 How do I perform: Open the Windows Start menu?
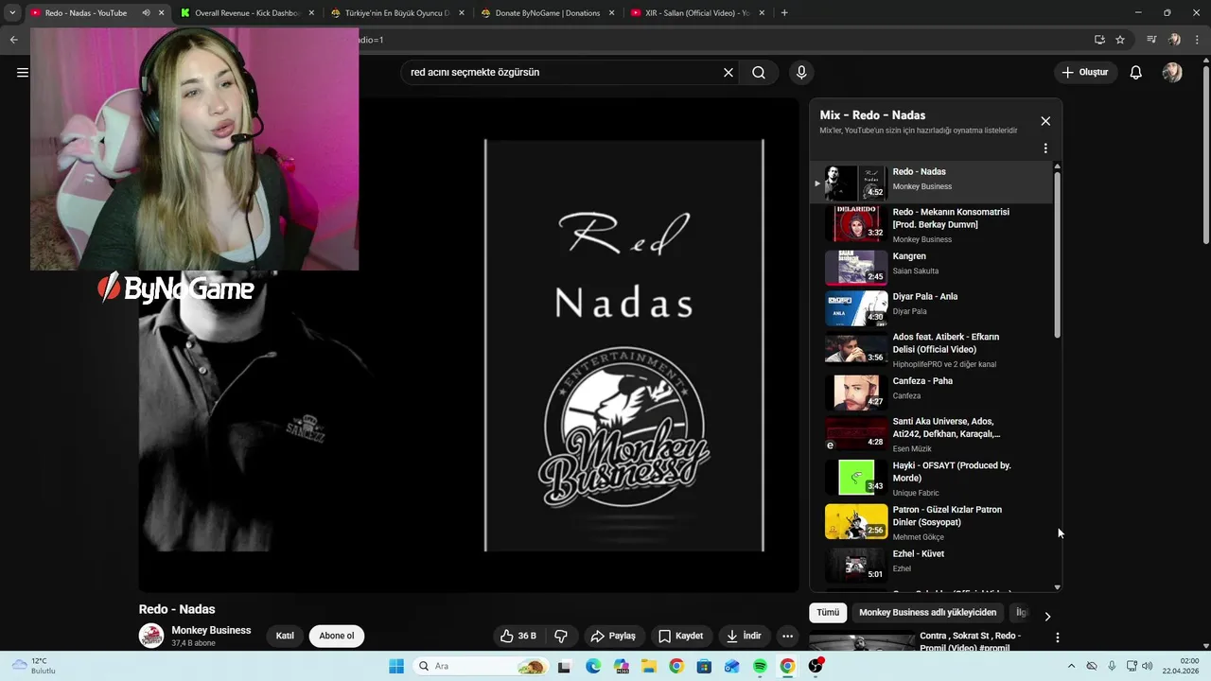[396, 667]
